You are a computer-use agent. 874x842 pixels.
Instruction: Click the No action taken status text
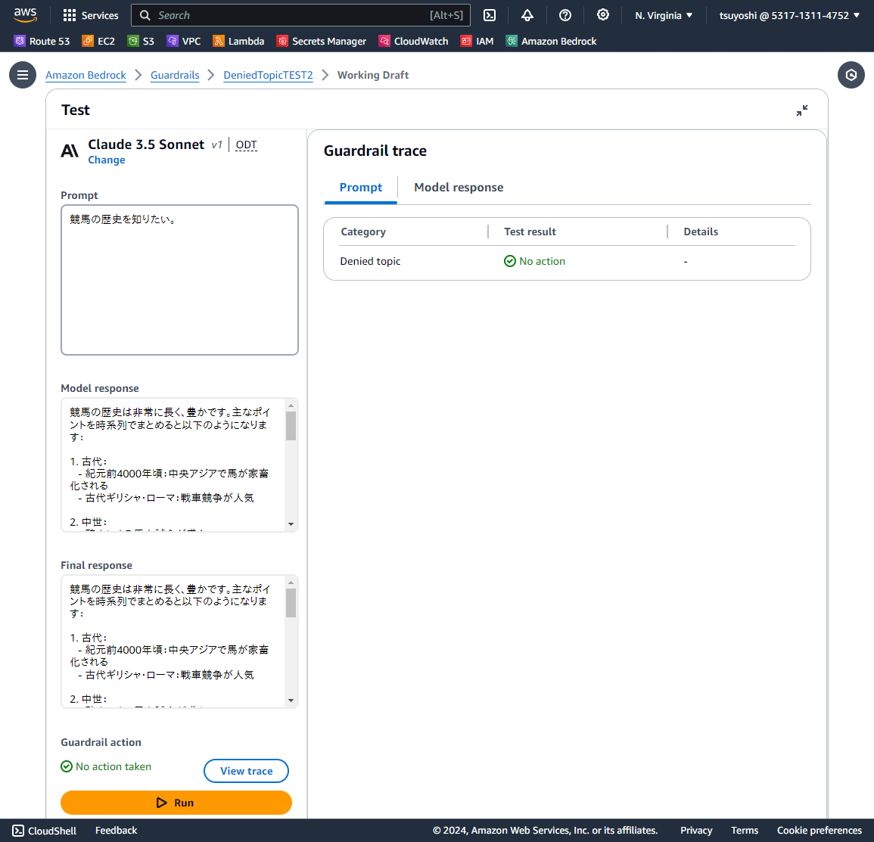pos(114,766)
